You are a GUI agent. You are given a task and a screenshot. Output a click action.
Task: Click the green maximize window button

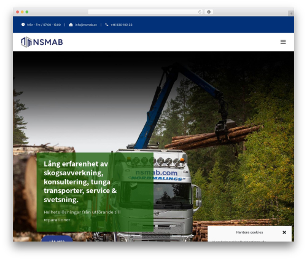(x=27, y=12)
